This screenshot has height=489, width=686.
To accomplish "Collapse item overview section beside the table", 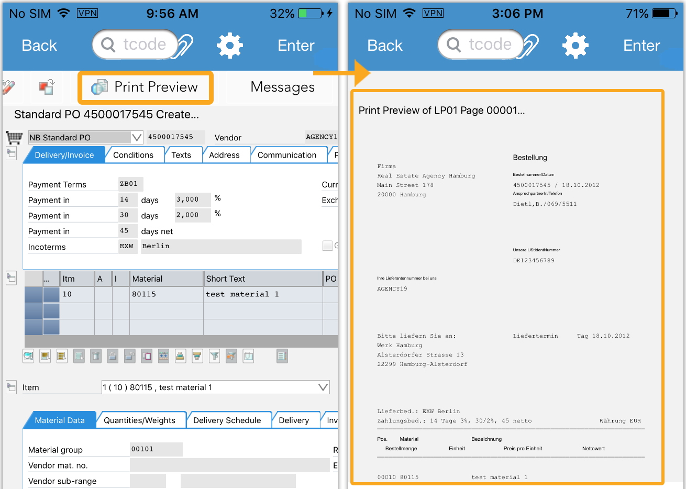I will point(11,278).
